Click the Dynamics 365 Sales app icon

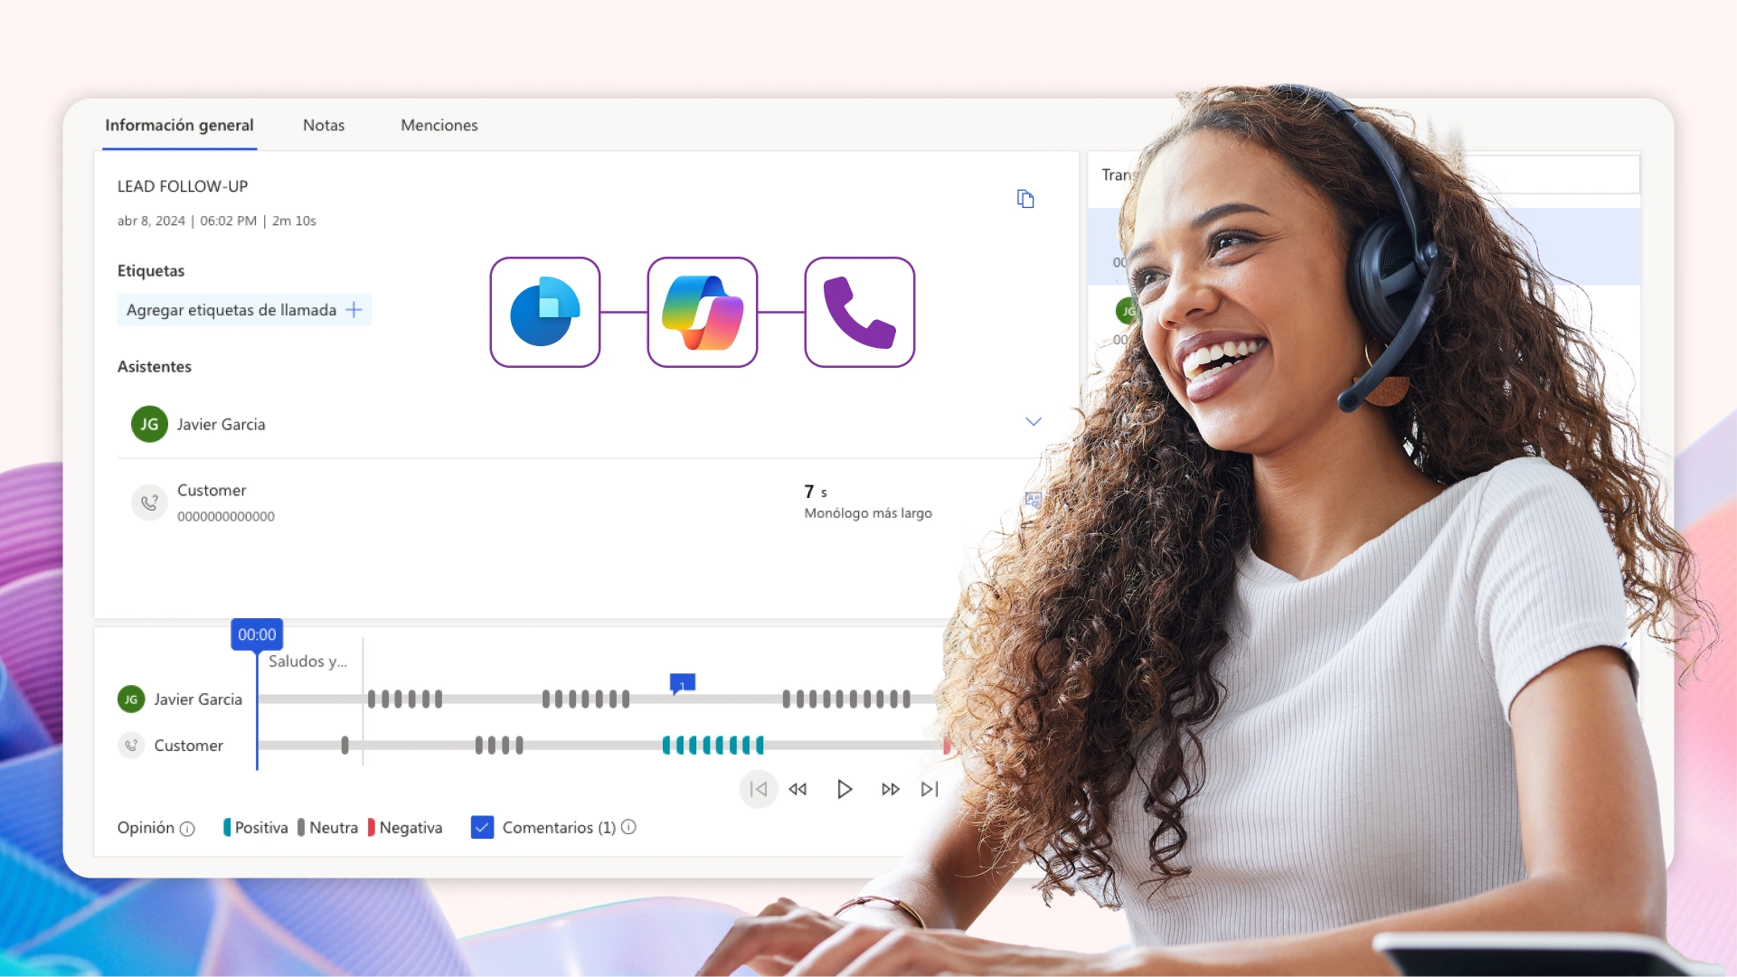[544, 311]
